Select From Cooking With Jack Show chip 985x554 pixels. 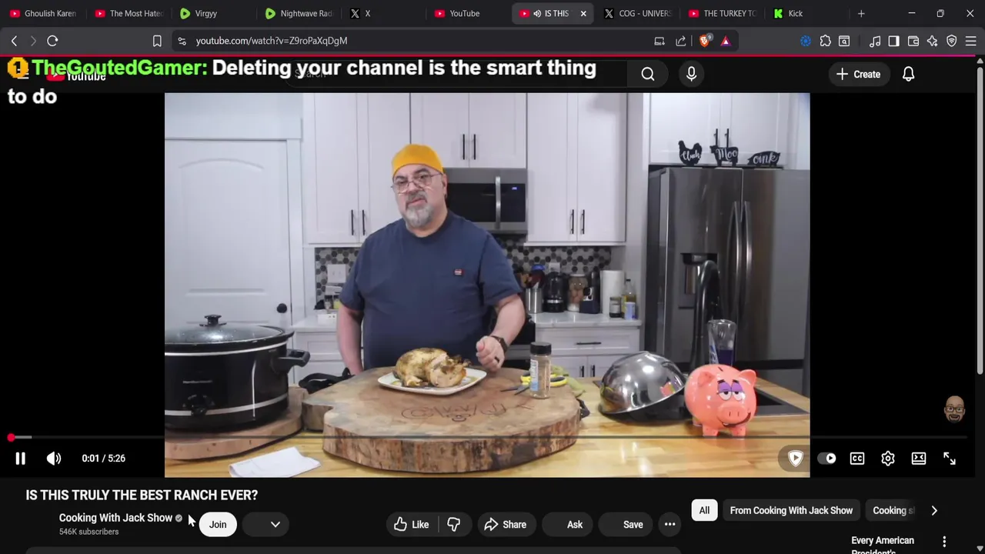pyautogui.click(x=791, y=511)
